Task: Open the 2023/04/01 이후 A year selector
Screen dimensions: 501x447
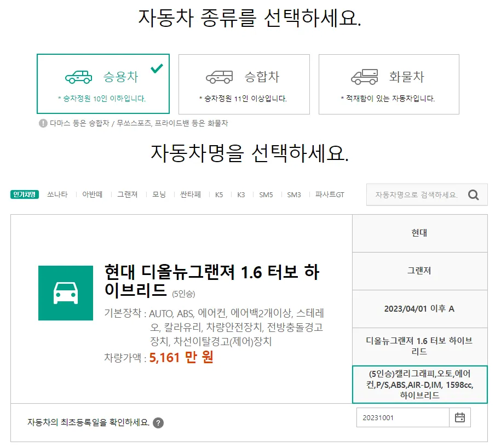Action: 419,308
